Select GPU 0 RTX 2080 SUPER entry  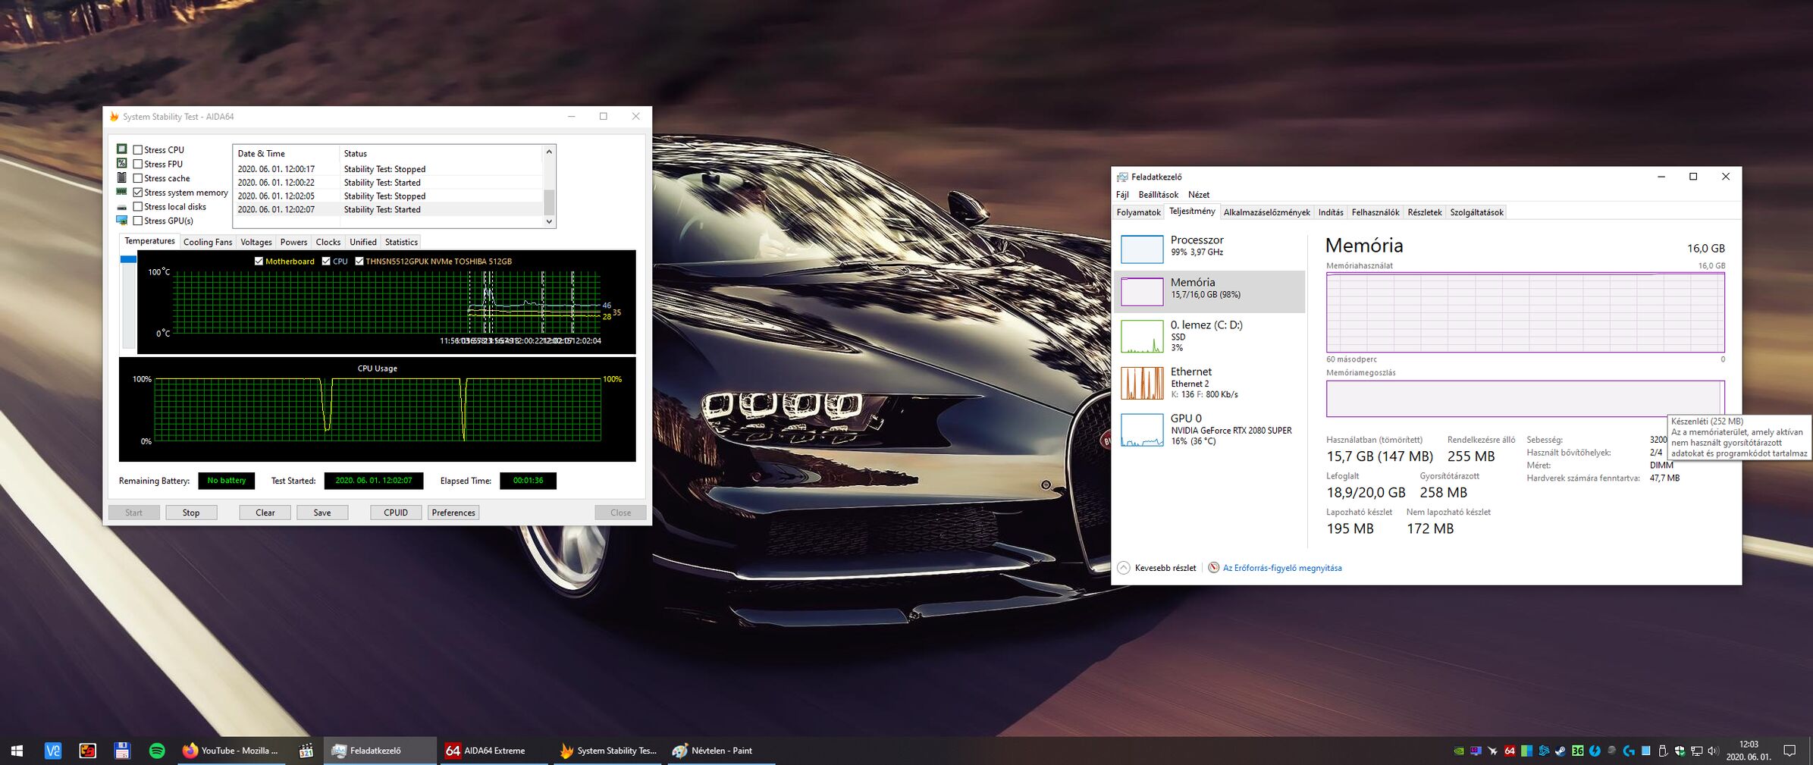[x=1210, y=429]
